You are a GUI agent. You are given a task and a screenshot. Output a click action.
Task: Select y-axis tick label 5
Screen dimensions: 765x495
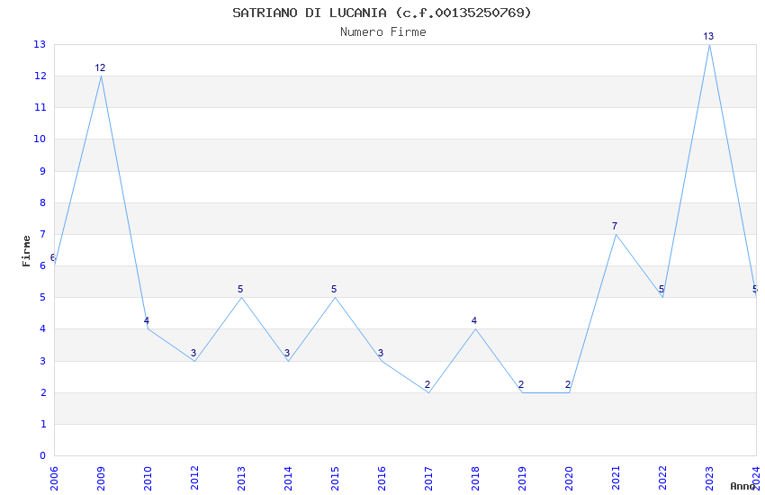[x=43, y=298]
